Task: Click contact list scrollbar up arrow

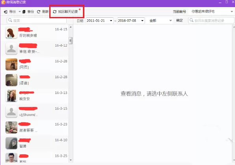Action: (x=71, y=27)
